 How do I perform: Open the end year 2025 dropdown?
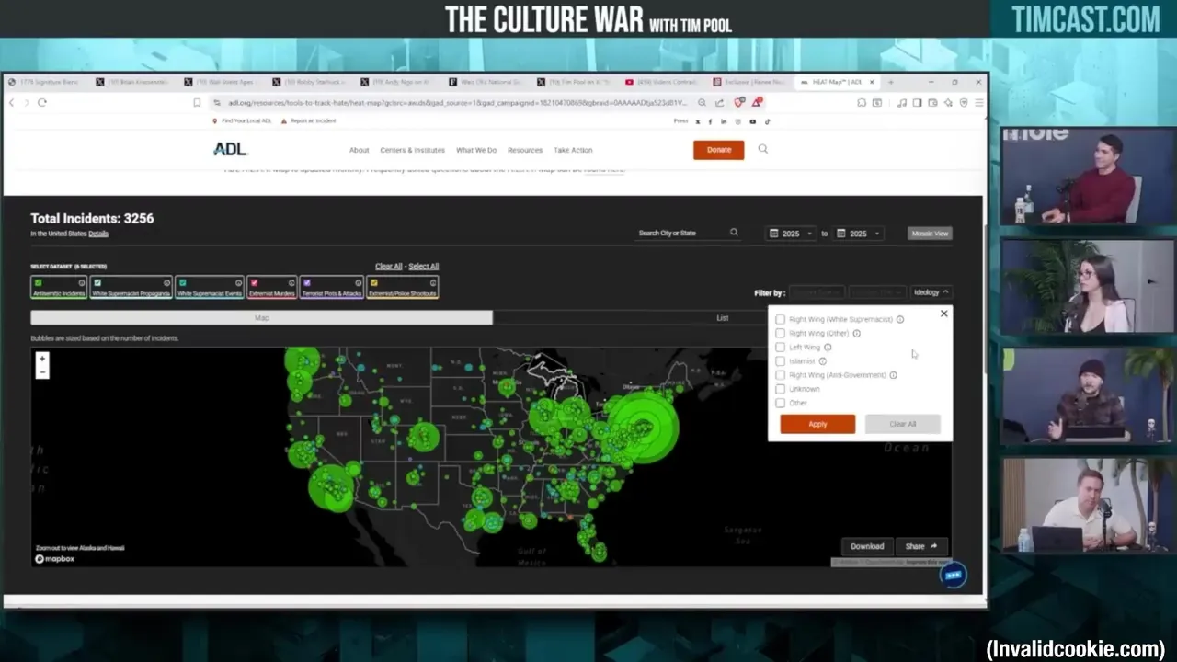(858, 234)
